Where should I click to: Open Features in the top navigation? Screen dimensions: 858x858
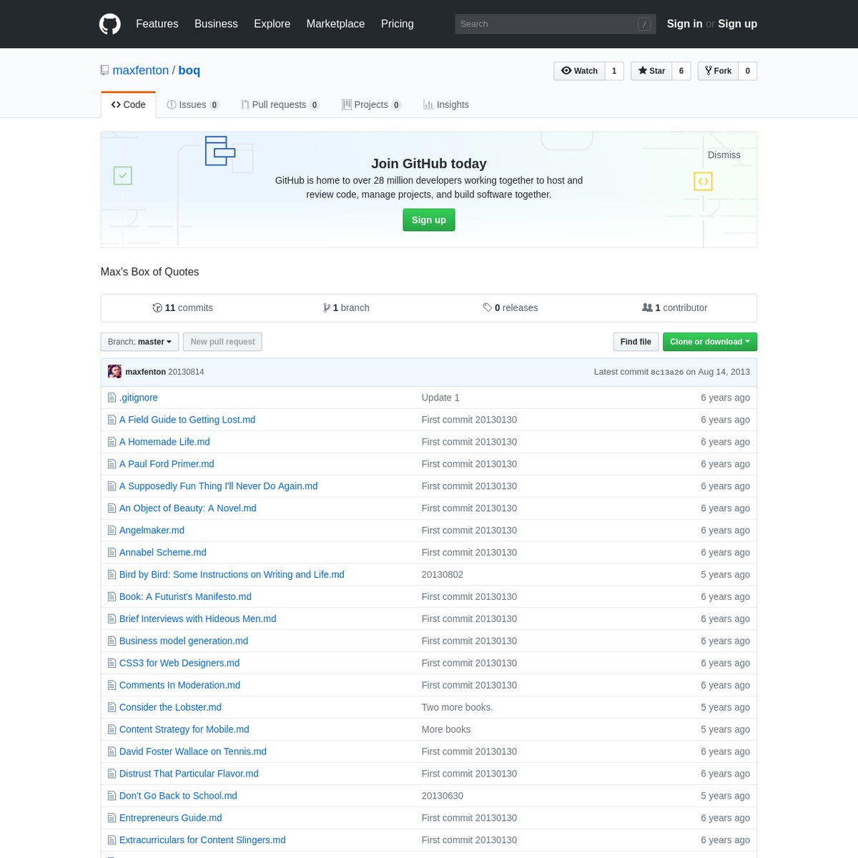(157, 24)
